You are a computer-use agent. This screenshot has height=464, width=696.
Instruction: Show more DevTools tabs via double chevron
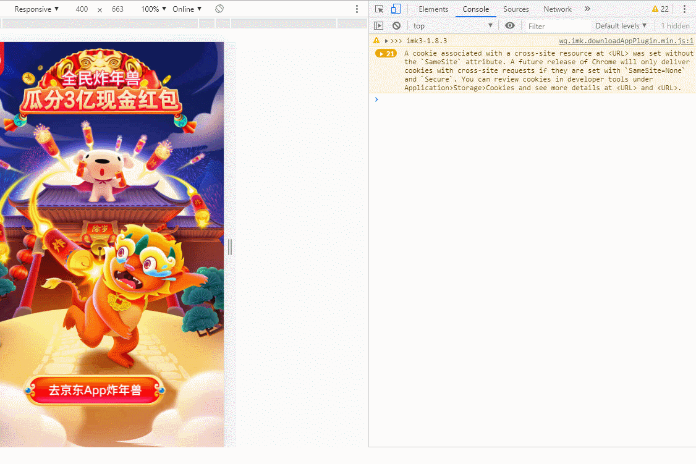(x=587, y=9)
